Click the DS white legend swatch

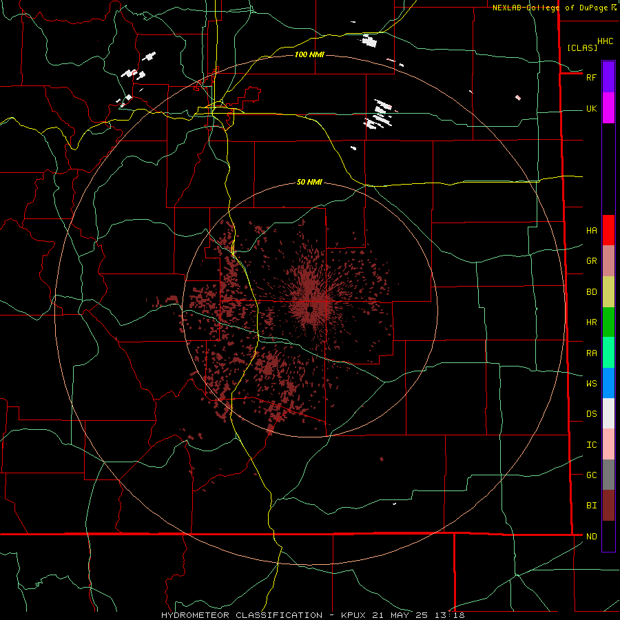(608, 413)
